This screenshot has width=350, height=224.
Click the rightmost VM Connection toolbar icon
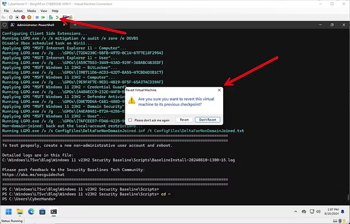(x=71, y=17)
